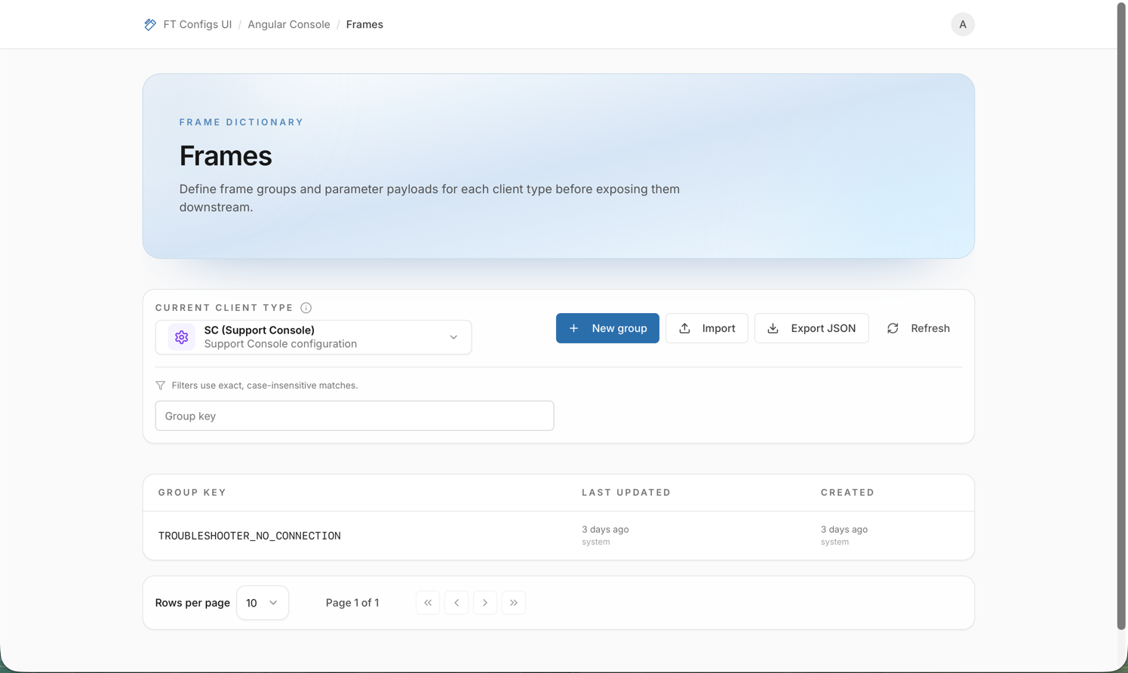Sort by CREATED column header

coord(847,493)
